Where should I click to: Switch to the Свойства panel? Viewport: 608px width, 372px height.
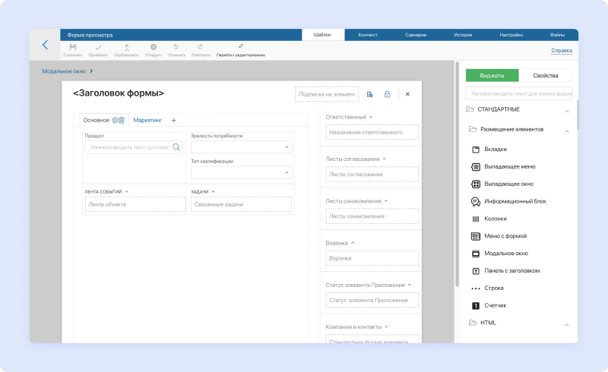(x=546, y=75)
